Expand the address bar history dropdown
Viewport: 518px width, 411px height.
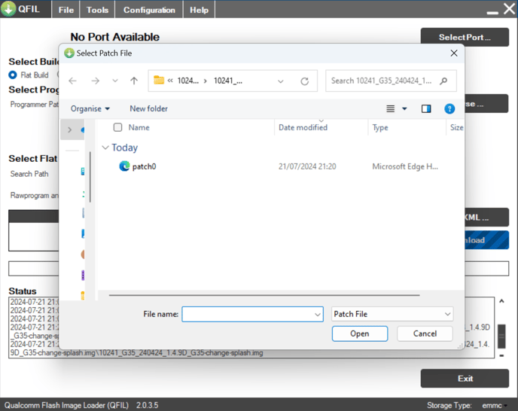[x=281, y=81]
